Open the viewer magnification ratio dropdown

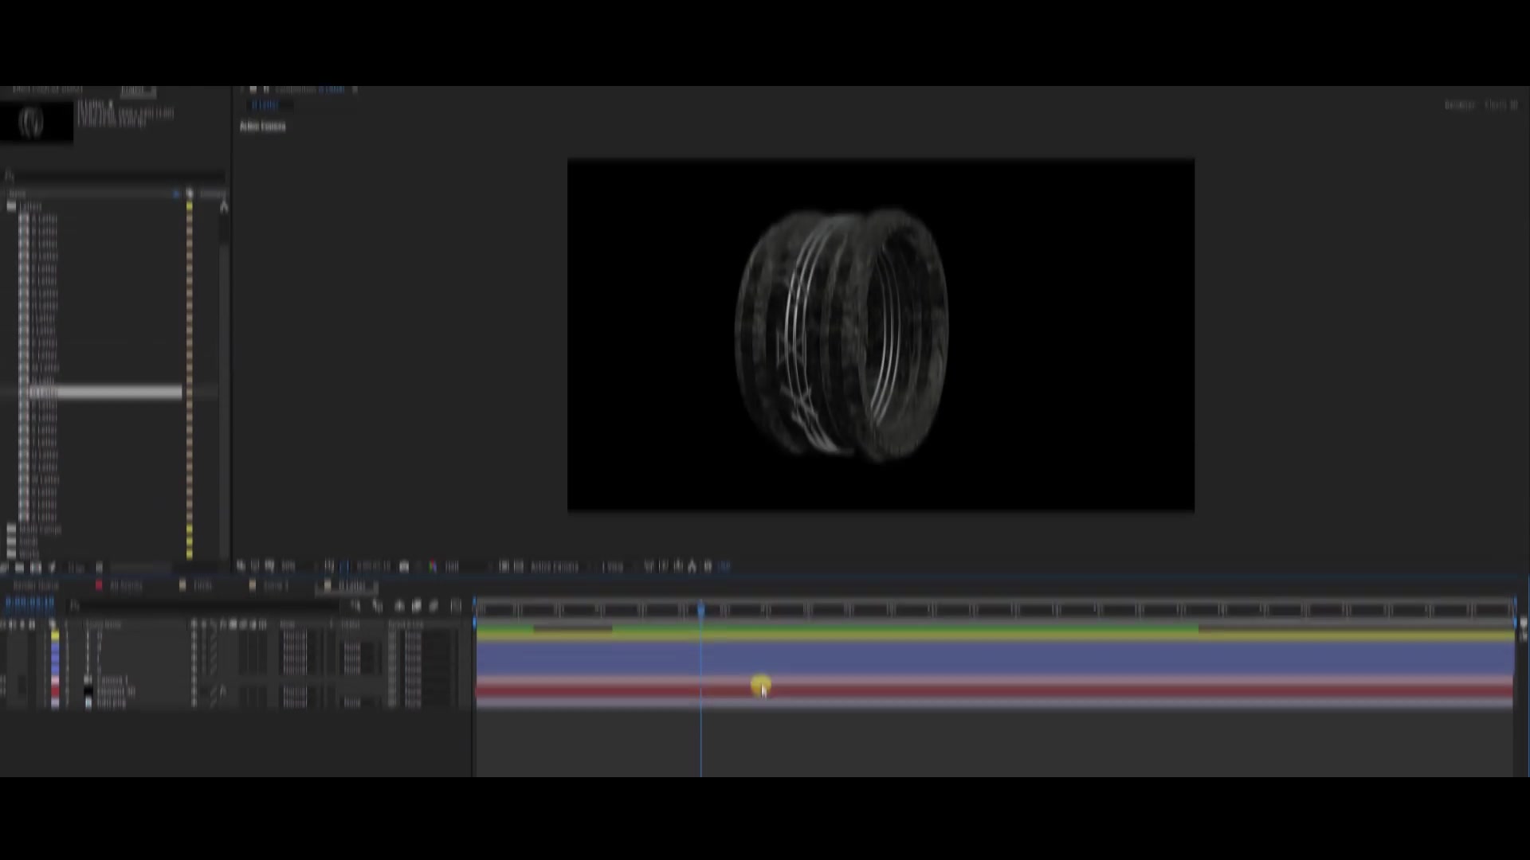(288, 567)
